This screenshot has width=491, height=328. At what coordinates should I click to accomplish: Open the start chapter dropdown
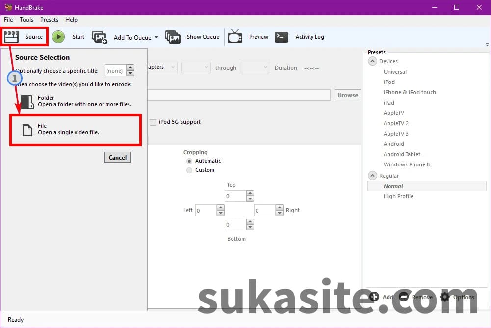(x=196, y=67)
